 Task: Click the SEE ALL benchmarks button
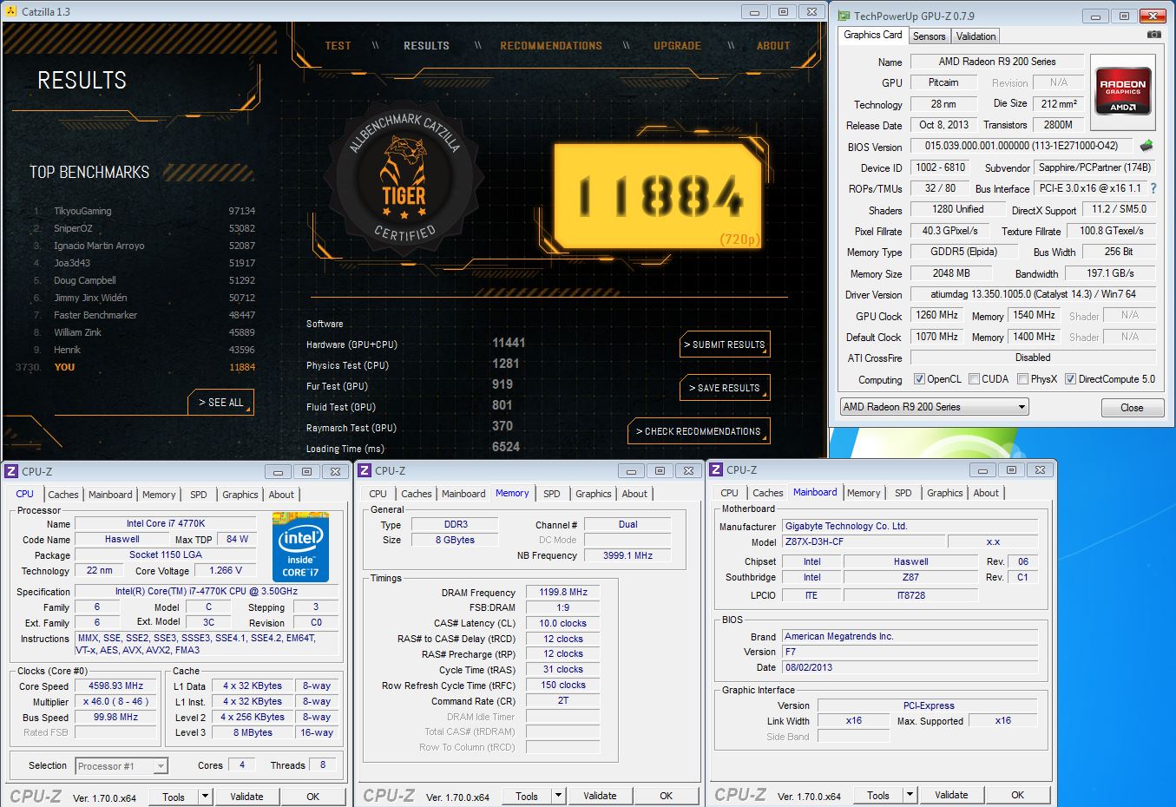pyautogui.click(x=220, y=403)
